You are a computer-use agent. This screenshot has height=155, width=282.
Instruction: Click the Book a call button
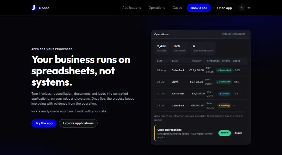[x=199, y=8]
